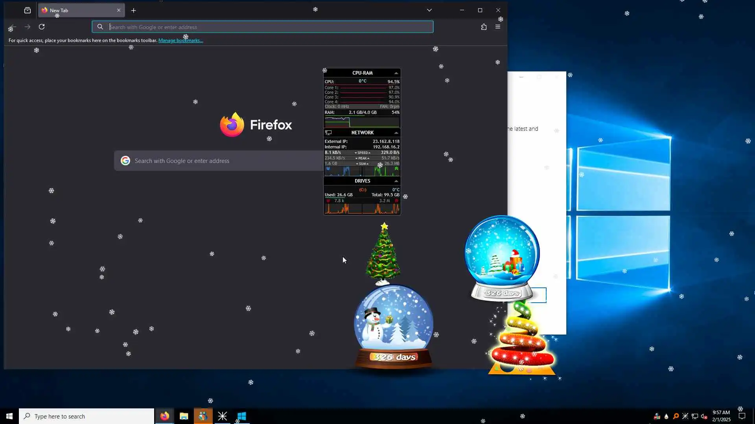
Task: Click network monitor icon in NETWORK header
Action: [x=329, y=133]
